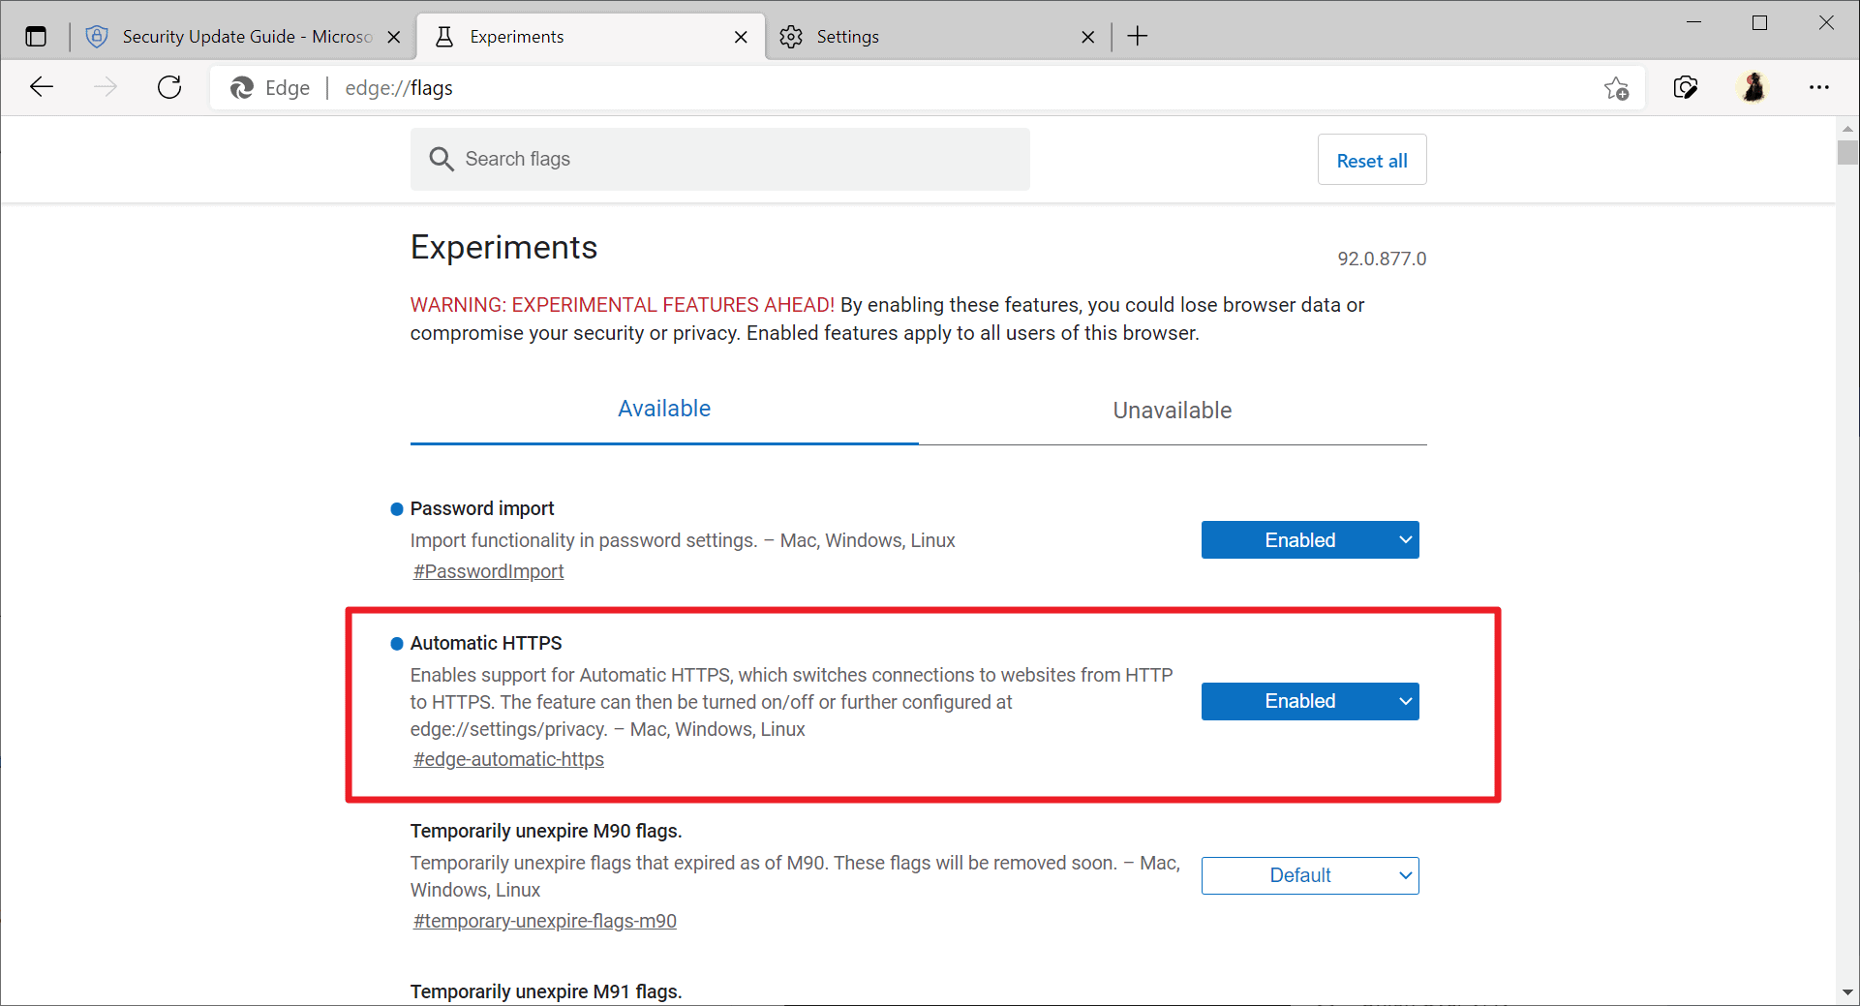Switch to Security Update Guide tab
The height and width of the screenshot is (1006, 1860).
pyautogui.click(x=242, y=37)
